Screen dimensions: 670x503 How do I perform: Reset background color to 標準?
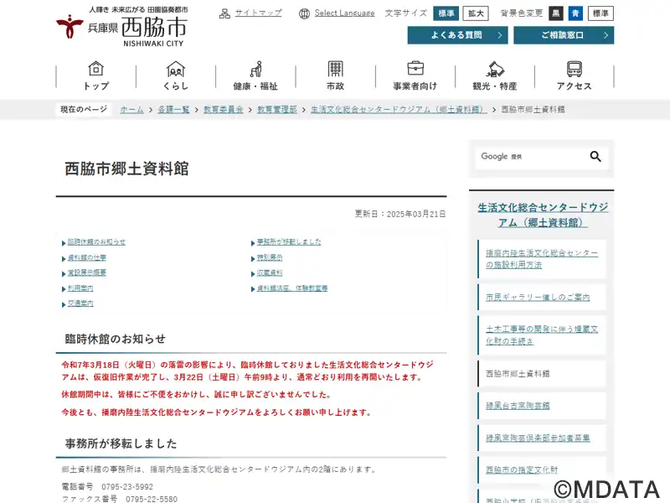600,13
